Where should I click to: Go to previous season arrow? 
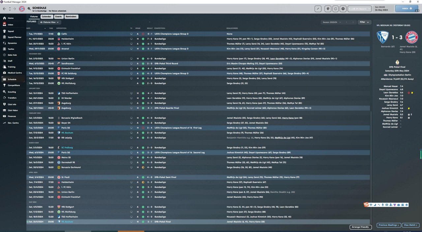[347, 22]
